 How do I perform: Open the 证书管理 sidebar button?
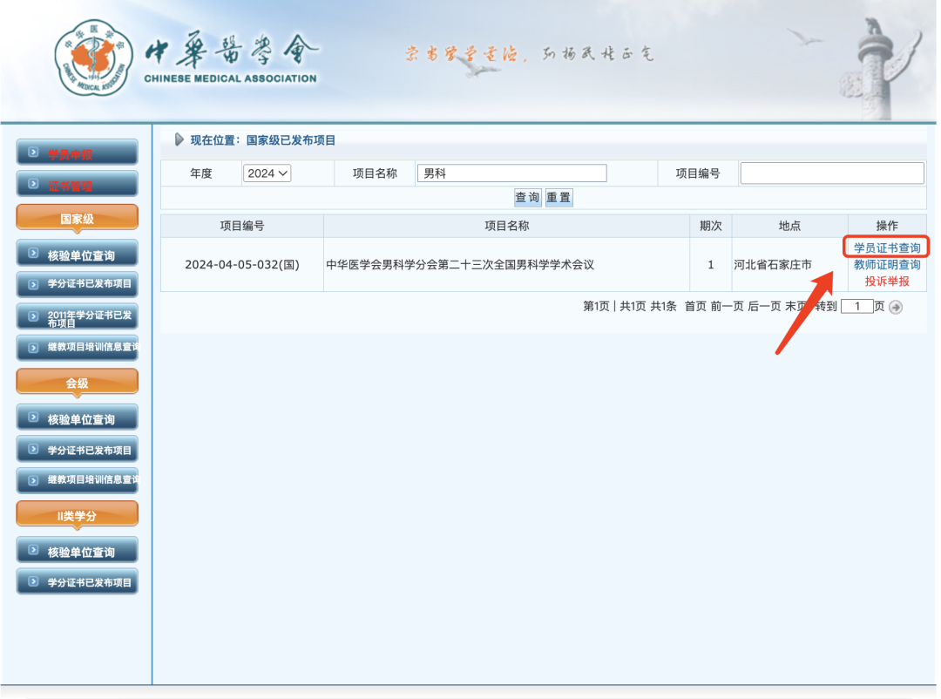(x=77, y=184)
